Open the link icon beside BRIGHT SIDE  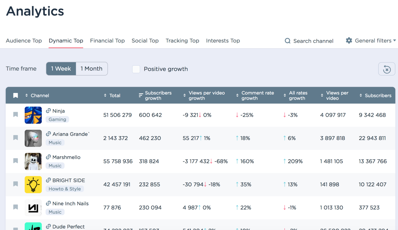(49, 180)
